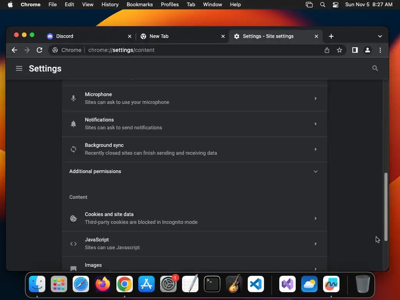Open the View menu
Image resolution: width=400 pixels, height=300 pixels.
tap(87, 4)
